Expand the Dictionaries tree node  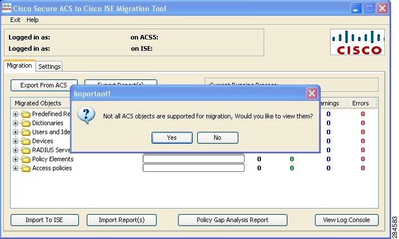pos(16,123)
